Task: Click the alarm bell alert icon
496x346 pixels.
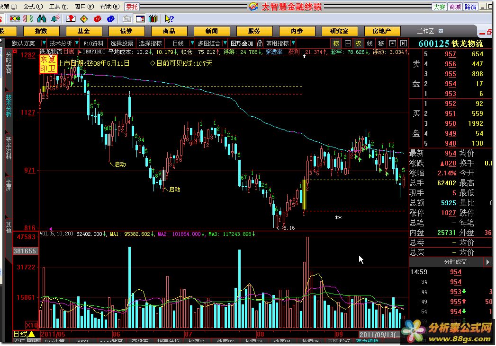Action: tap(55, 18)
